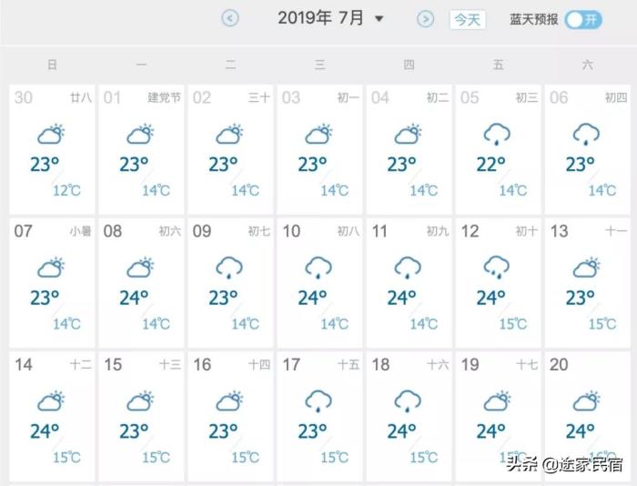This screenshot has width=637, height=486.
Task: Click the 24° temperature on July 10
Action: (312, 298)
